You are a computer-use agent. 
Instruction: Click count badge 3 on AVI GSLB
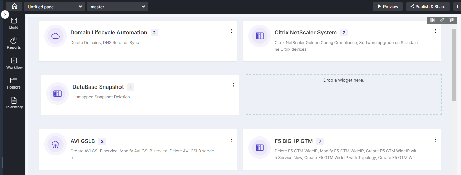[102, 141]
